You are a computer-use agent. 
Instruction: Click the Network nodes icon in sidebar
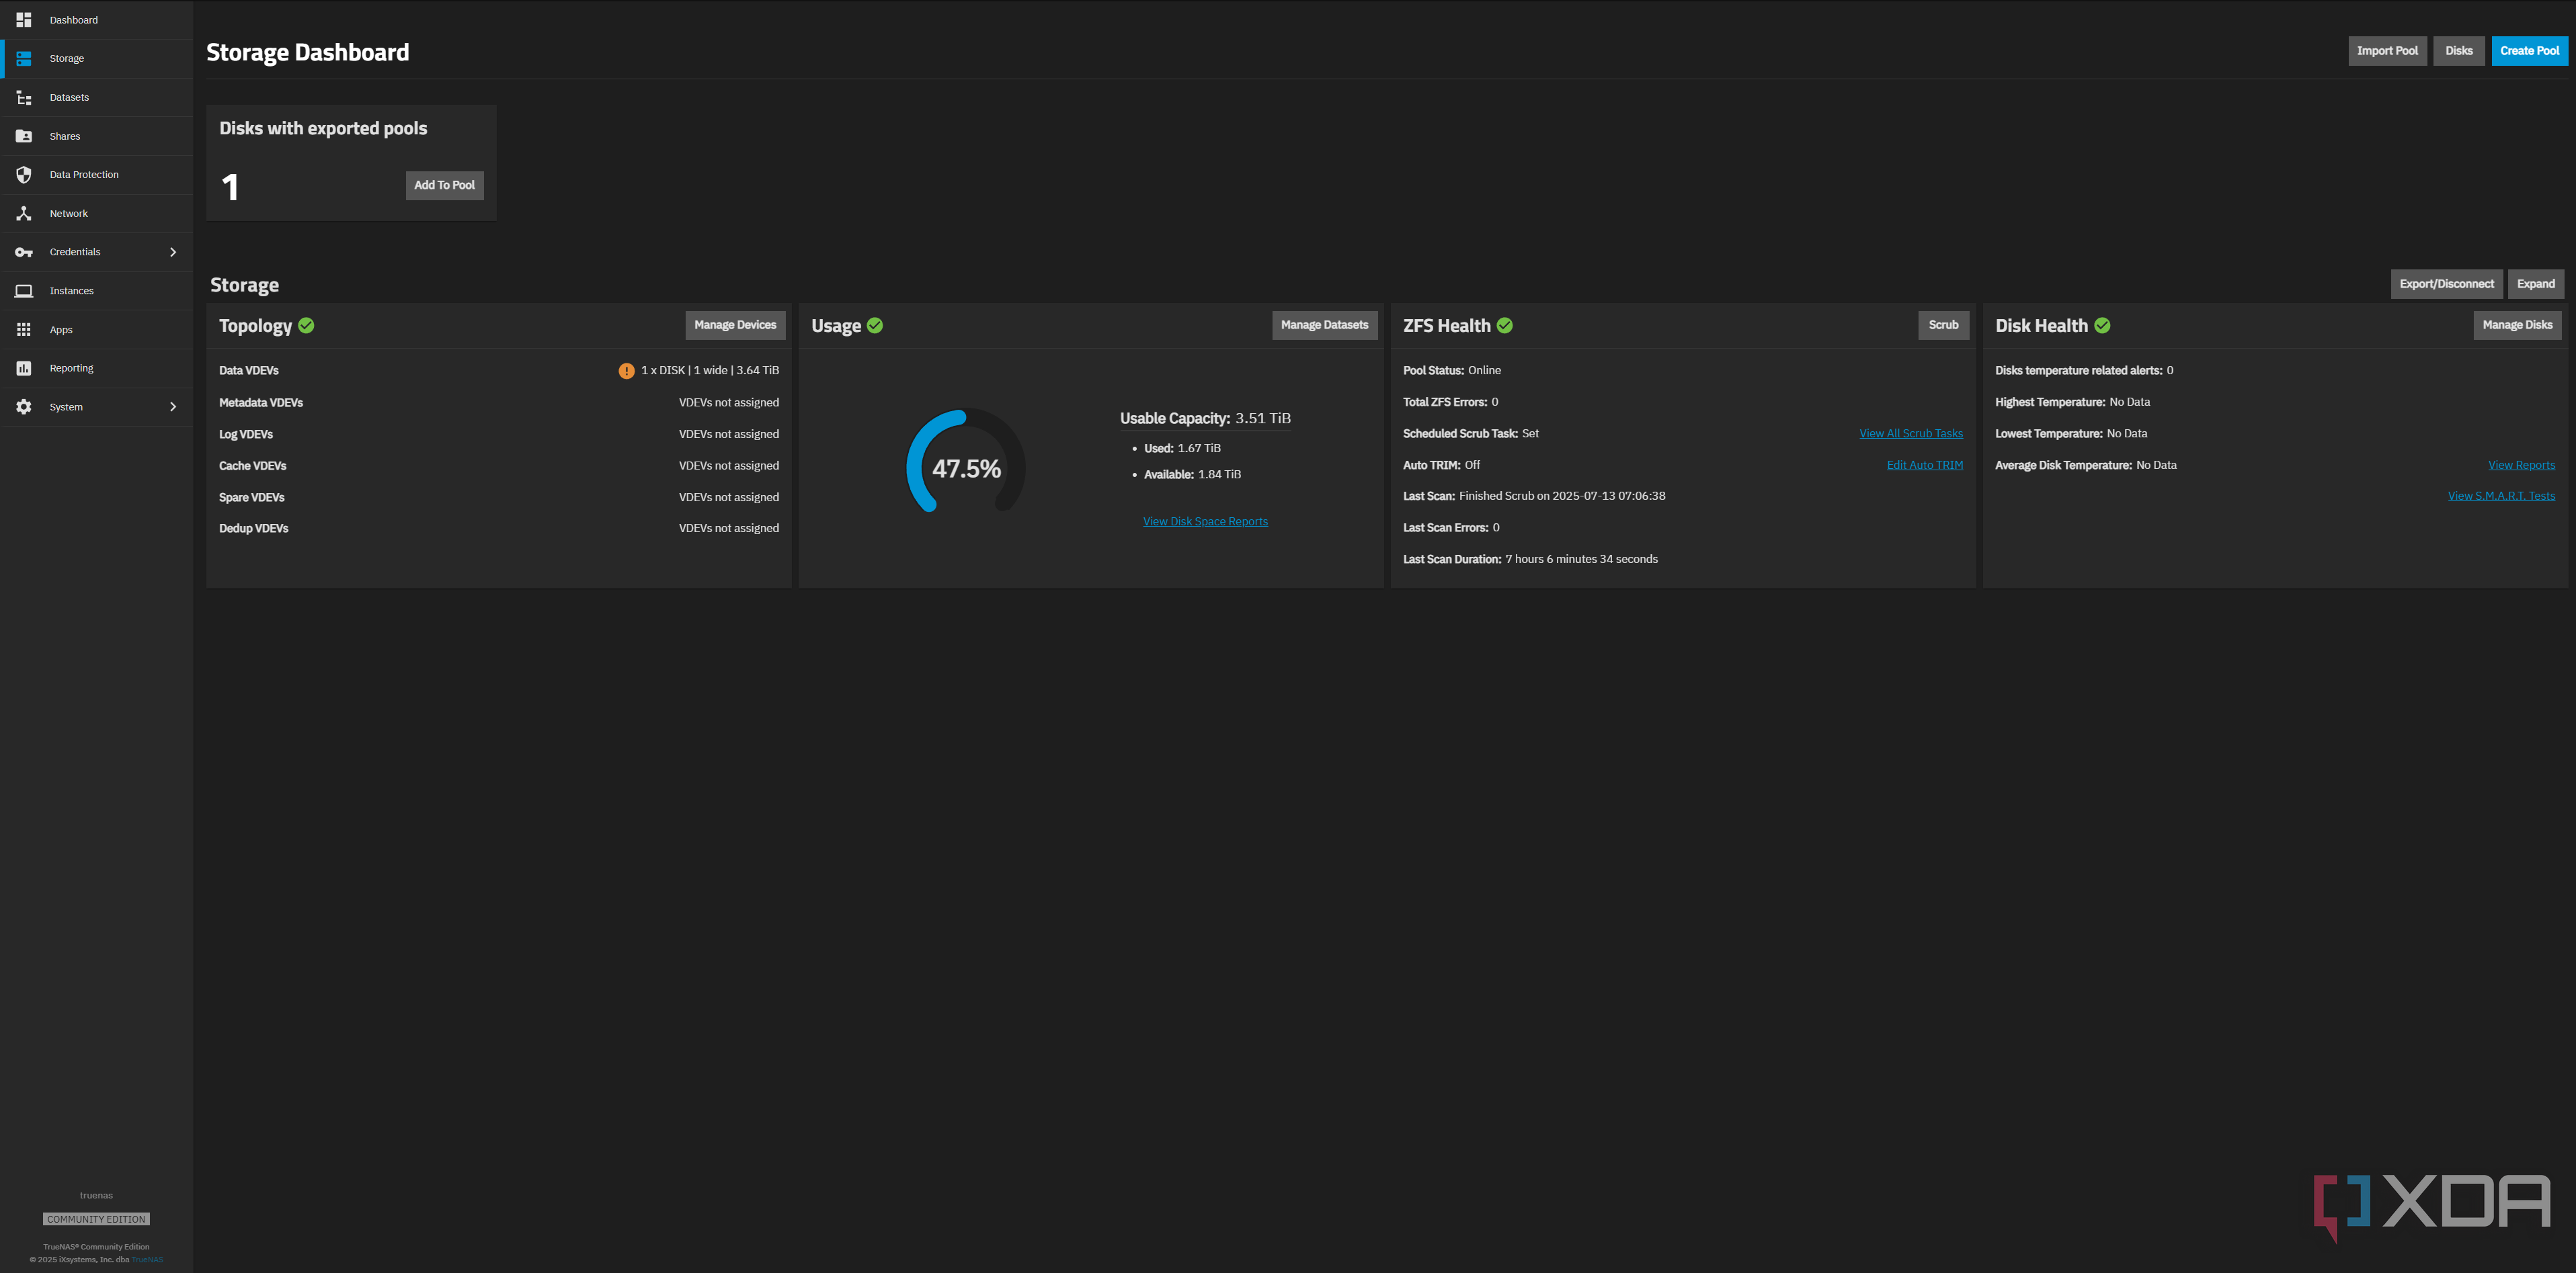tap(24, 214)
